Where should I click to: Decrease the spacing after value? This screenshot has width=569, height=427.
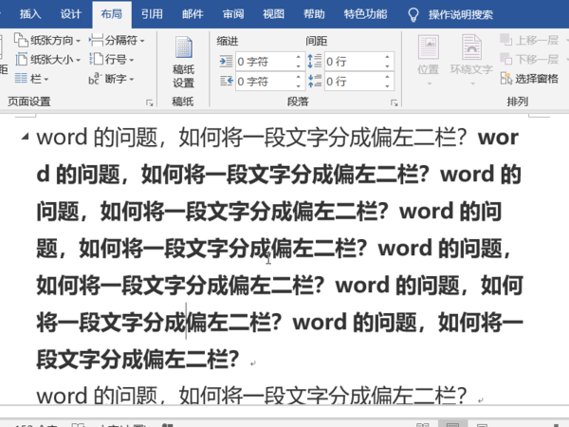(x=388, y=85)
